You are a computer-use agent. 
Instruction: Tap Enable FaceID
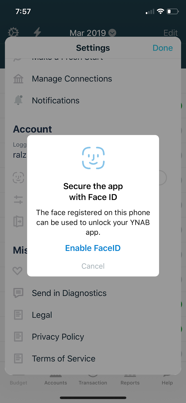tap(93, 248)
